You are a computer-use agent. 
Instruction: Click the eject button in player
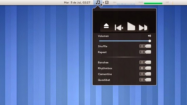(x=106, y=26)
